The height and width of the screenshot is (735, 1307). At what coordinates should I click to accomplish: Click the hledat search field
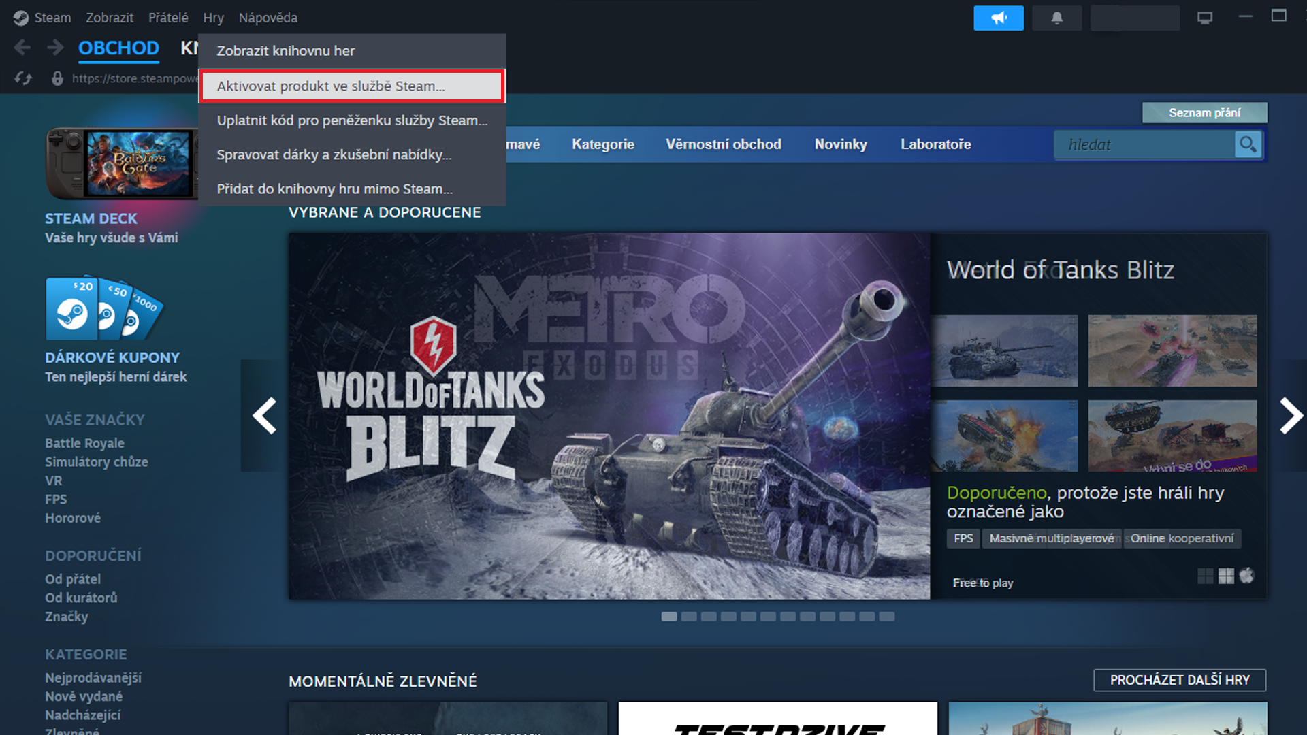pos(1144,144)
